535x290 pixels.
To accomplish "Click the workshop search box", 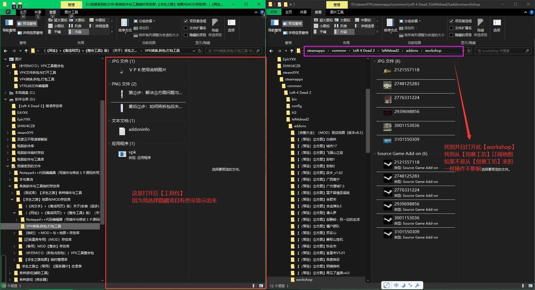I will (x=503, y=51).
